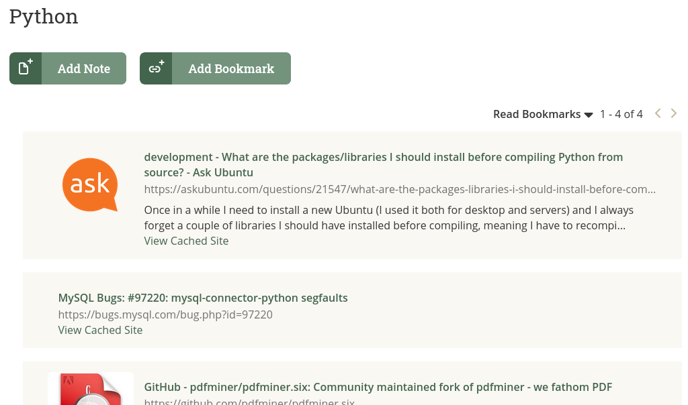Click the Add Note button label
The image size is (688, 405).
(84, 69)
